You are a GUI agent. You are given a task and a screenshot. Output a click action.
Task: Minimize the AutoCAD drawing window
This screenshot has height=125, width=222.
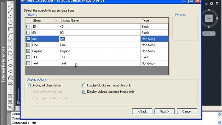206,4
